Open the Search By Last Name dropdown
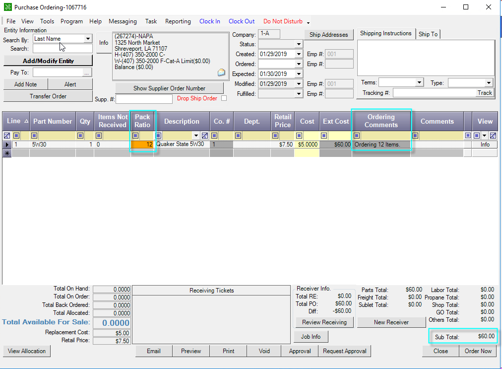Image resolution: width=502 pixels, height=369 pixels. click(x=88, y=39)
